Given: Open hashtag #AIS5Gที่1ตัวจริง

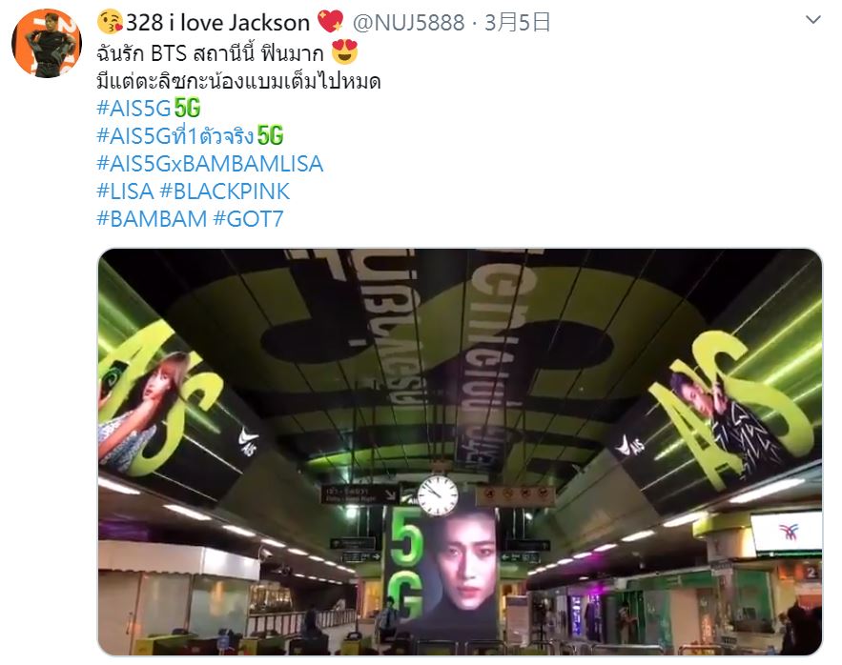Looking at the screenshot, I should [175, 136].
